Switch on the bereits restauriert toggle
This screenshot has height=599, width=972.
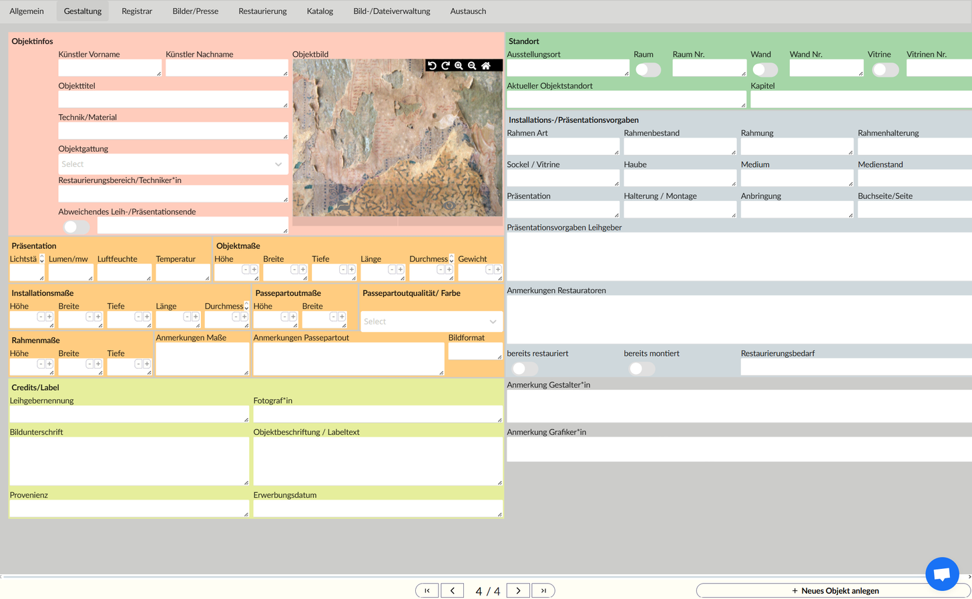pyautogui.click(x=525, y=369)
